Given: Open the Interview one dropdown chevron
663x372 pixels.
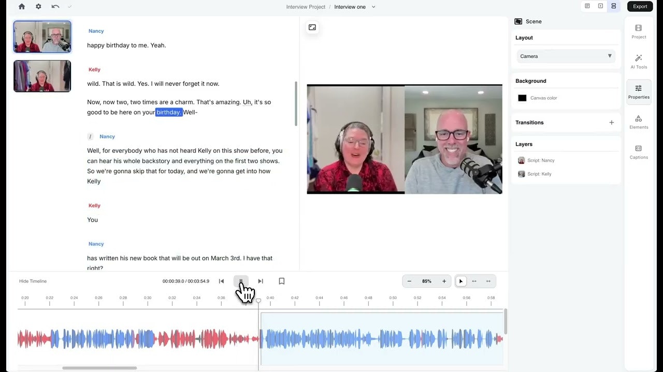Looking at the screenshot, I should (373, 7).
